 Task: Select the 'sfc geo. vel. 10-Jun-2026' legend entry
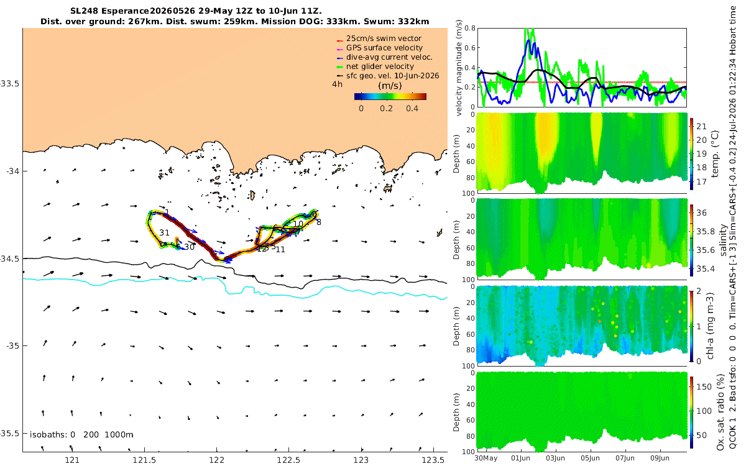(x=388, y=76)
